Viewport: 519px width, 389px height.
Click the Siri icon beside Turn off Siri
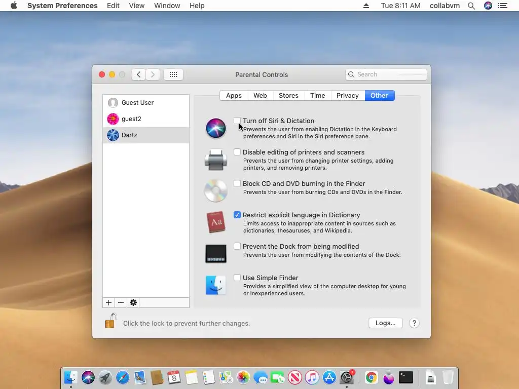[216, 128]
